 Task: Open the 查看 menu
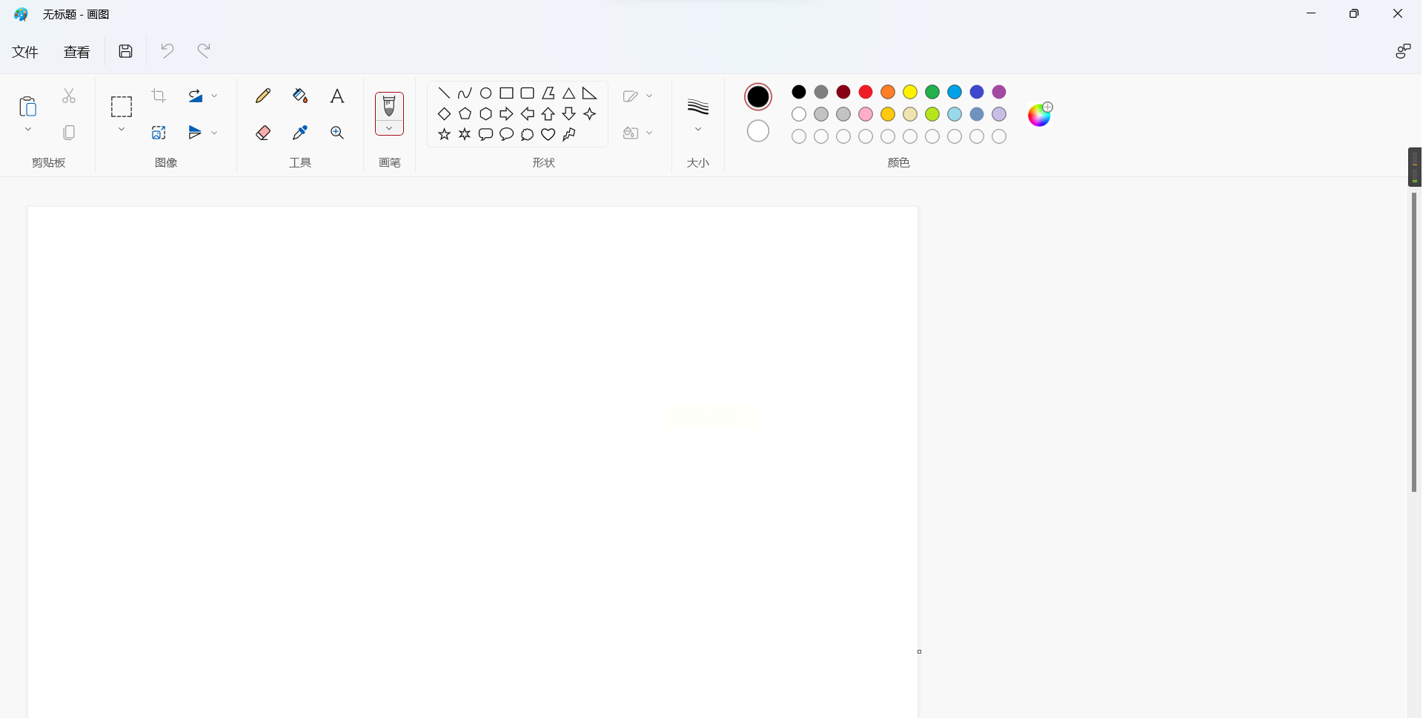77,52
